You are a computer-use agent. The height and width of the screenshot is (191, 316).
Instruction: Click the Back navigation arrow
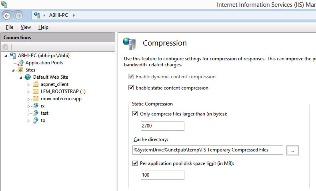pyautogui.click(x=7, y=16)
